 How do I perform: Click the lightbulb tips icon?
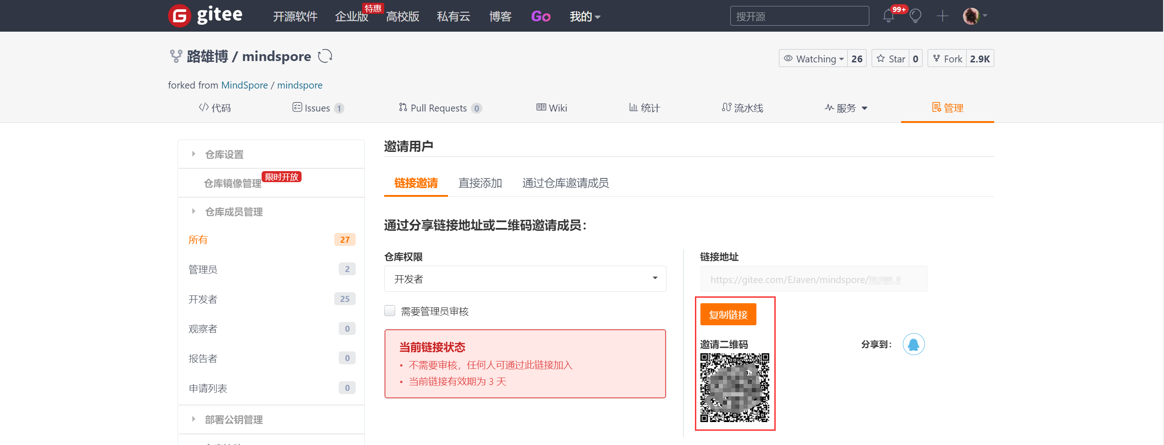click(915, 16)
